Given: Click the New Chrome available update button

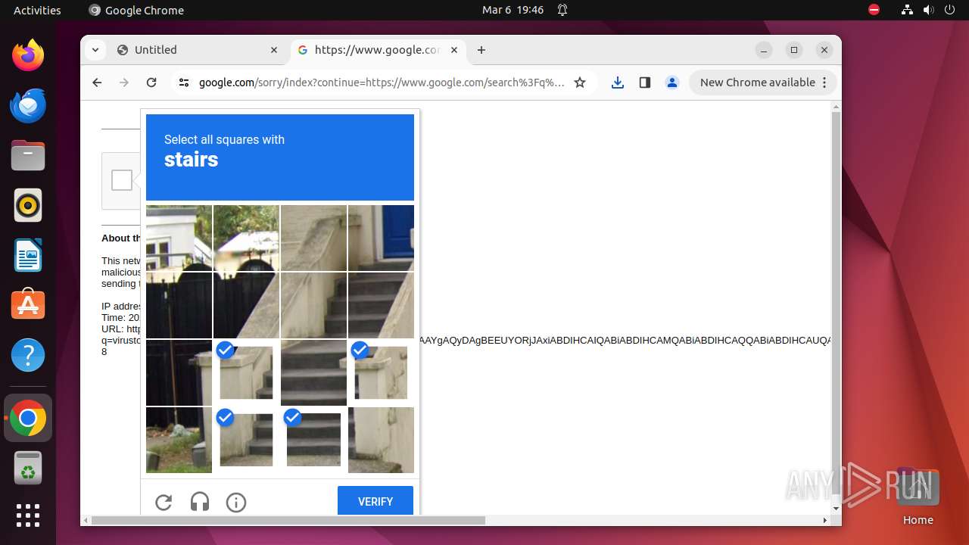Looking at the screenshot, I should [x=763, y=83].
